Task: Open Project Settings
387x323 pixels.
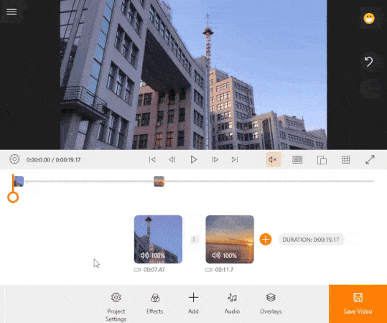Action: coord(116,306)
